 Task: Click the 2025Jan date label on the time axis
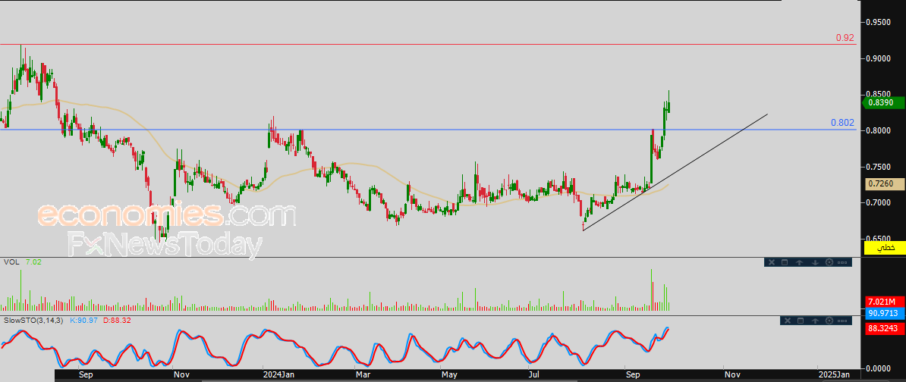pyautogui.click(x=834, y=375)
